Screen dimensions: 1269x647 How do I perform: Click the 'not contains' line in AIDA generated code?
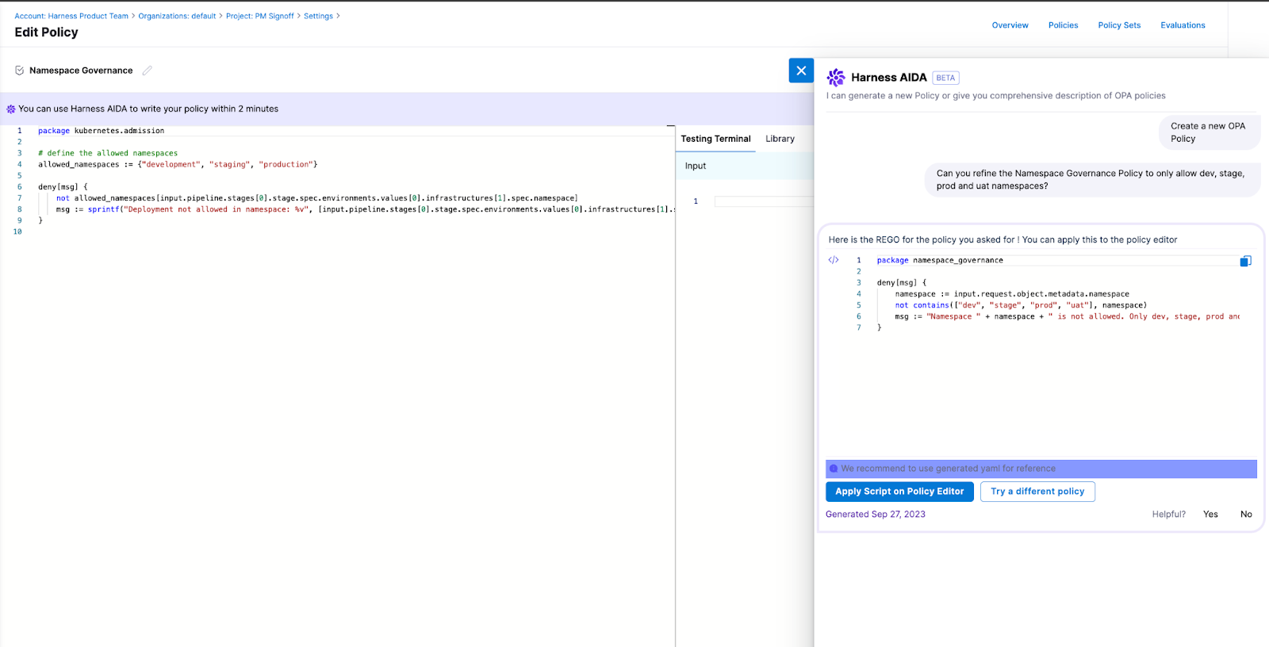click(x=1021, y=305)
